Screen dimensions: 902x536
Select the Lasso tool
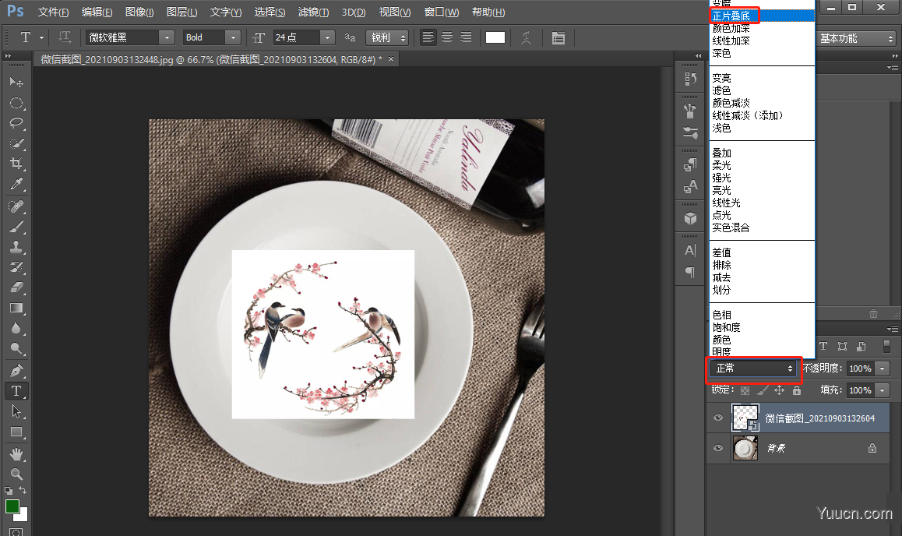click(16, 123)
